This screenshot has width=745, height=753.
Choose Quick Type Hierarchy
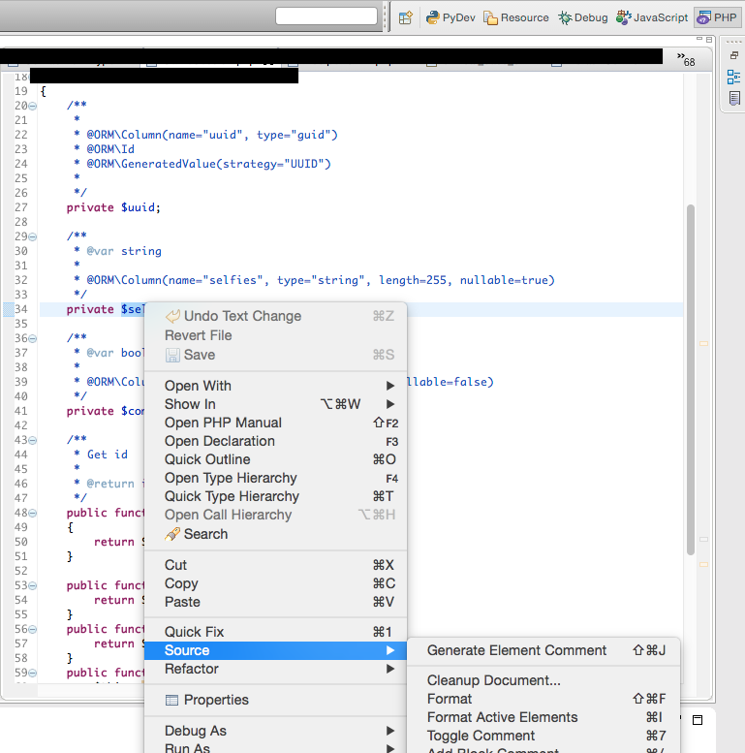pyautogui.click(x=275, y=496)
